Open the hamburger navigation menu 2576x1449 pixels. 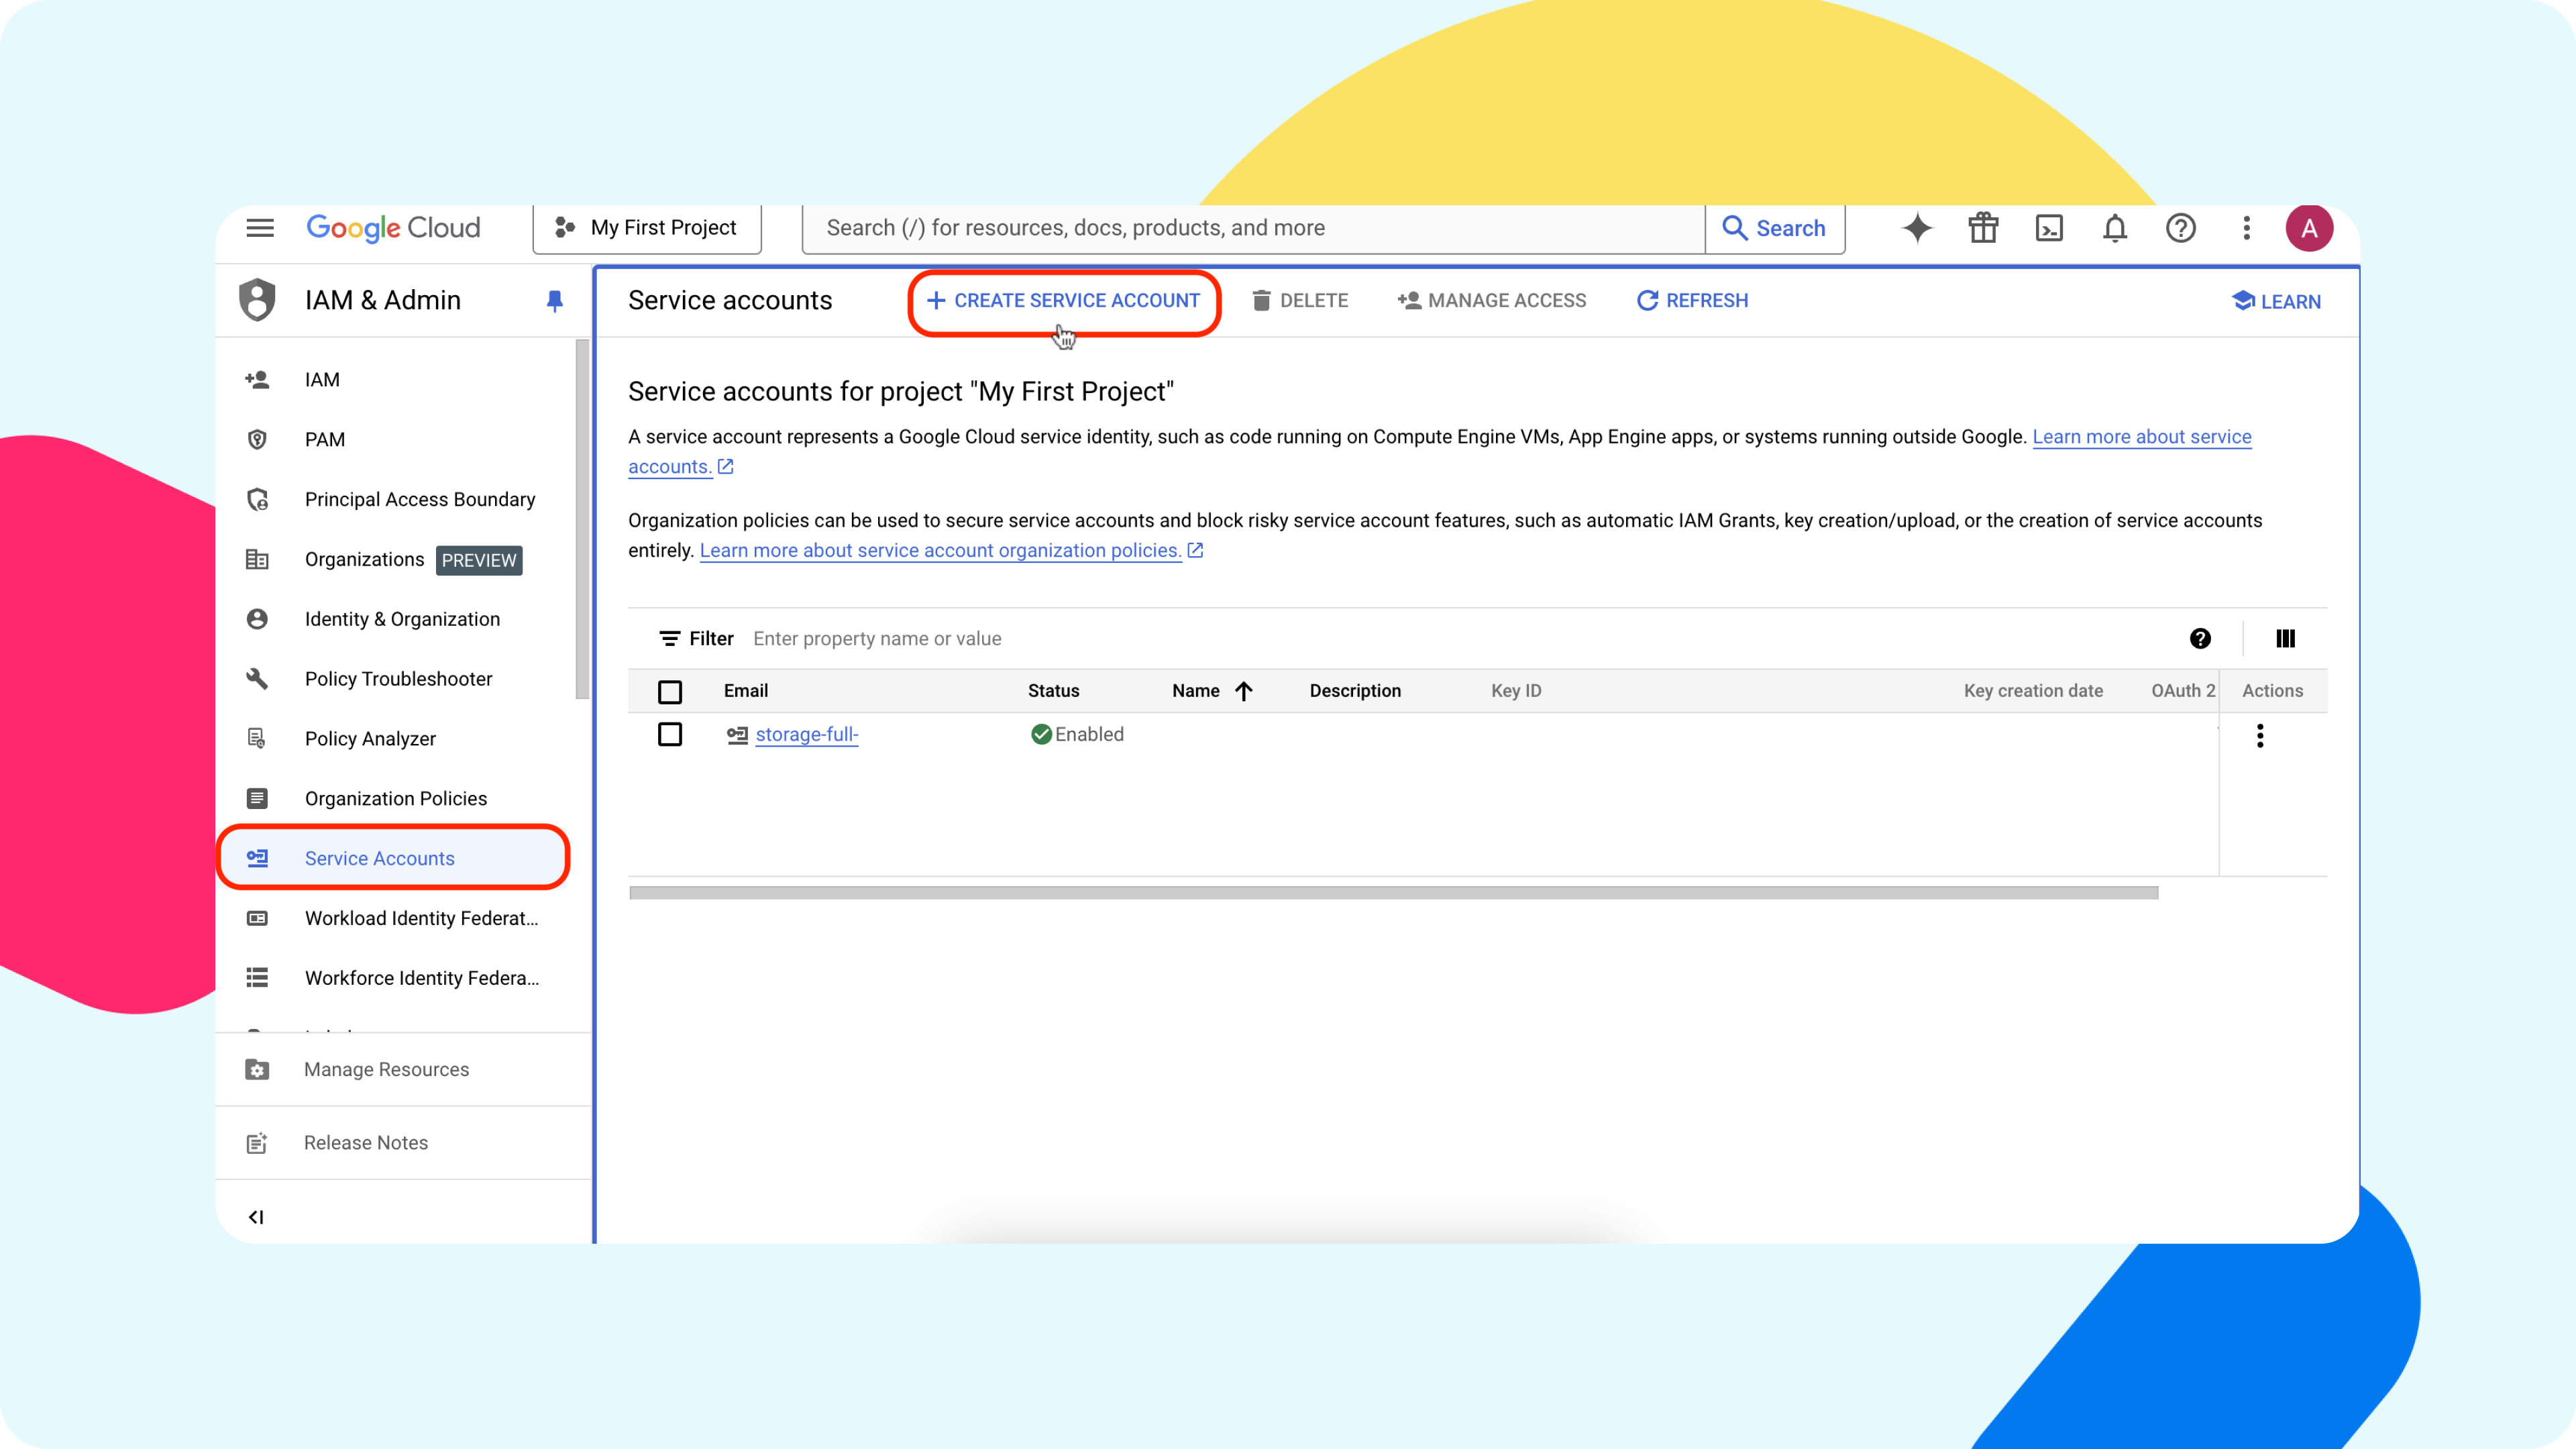coord(260,228)
